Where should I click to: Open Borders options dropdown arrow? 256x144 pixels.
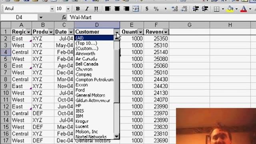(223, 9)
